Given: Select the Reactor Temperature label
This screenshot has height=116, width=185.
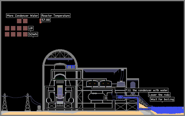Looking at the screenshot, I should pos(56,16).
